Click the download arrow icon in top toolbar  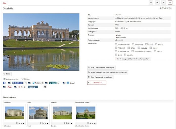click(170, 3)
